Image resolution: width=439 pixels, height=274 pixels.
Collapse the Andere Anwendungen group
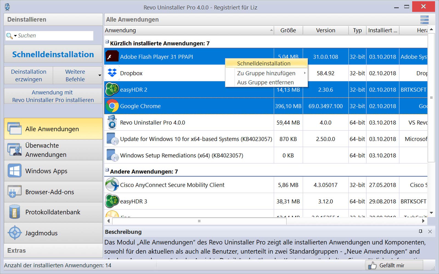pyautogui.click(x=107, y=170)
